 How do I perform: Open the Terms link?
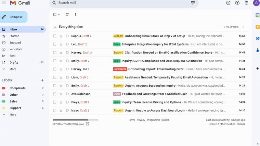coord(132,120)
